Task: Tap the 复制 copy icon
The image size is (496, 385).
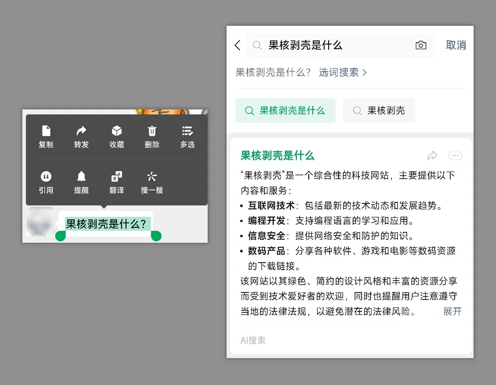Action: [46, 131]
